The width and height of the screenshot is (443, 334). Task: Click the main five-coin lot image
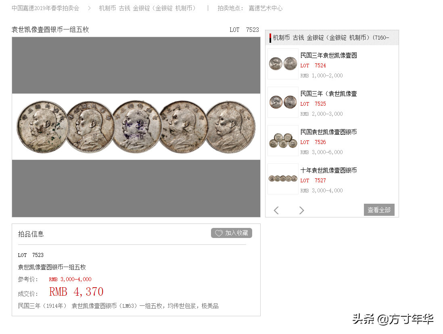(x=136, y=127)
